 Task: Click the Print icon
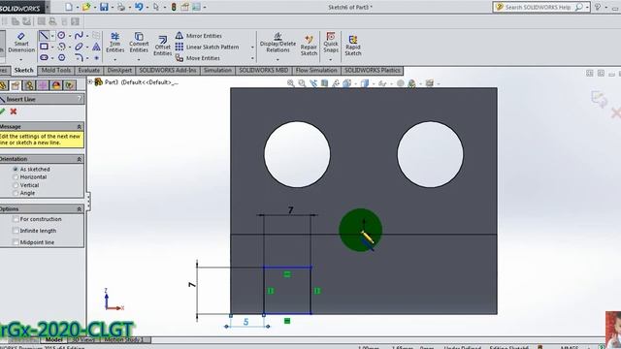(121, 7)
